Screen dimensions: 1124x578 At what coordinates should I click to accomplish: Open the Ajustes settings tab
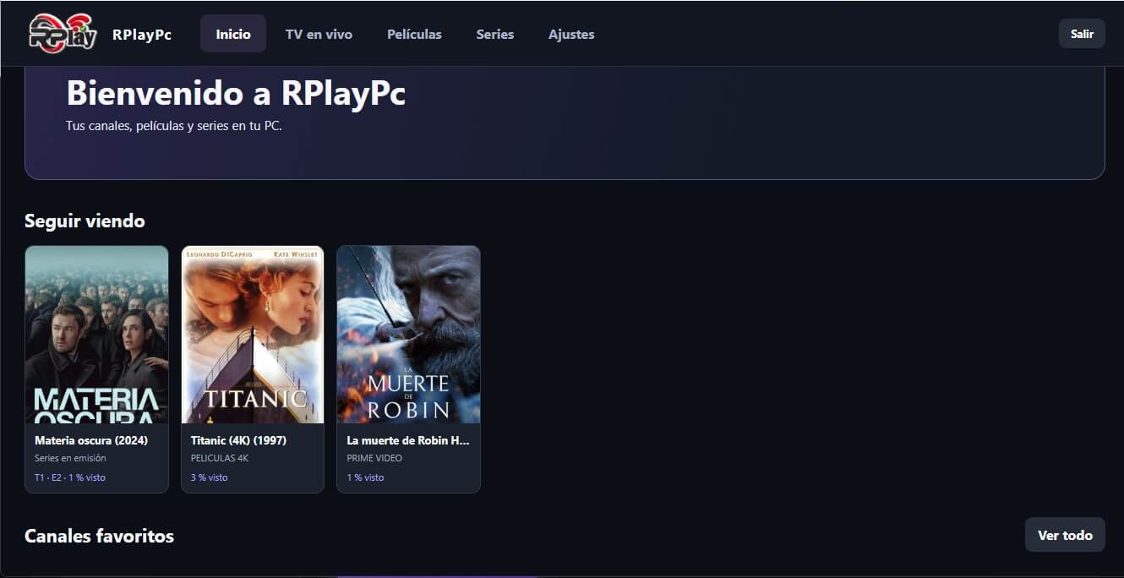[571, 35]
